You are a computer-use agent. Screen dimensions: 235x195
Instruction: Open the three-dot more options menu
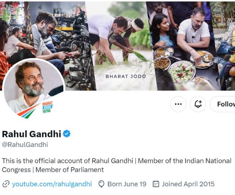click(x=178, y=104)
